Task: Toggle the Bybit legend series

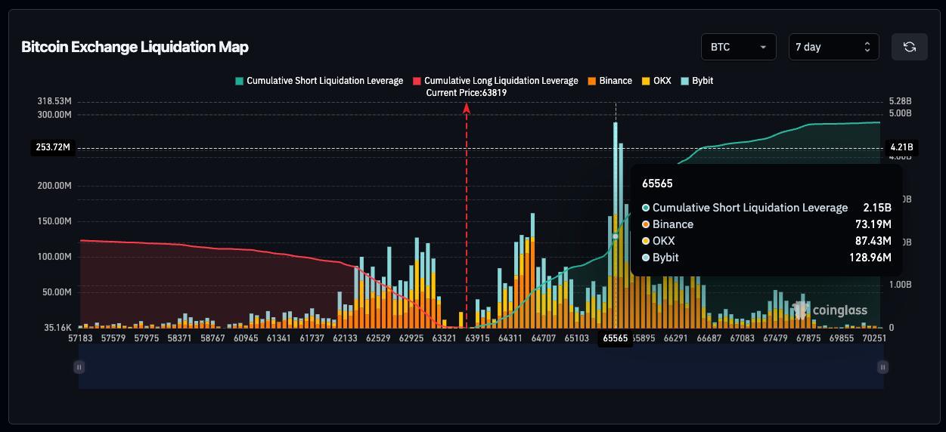Action: click(696, 81)
